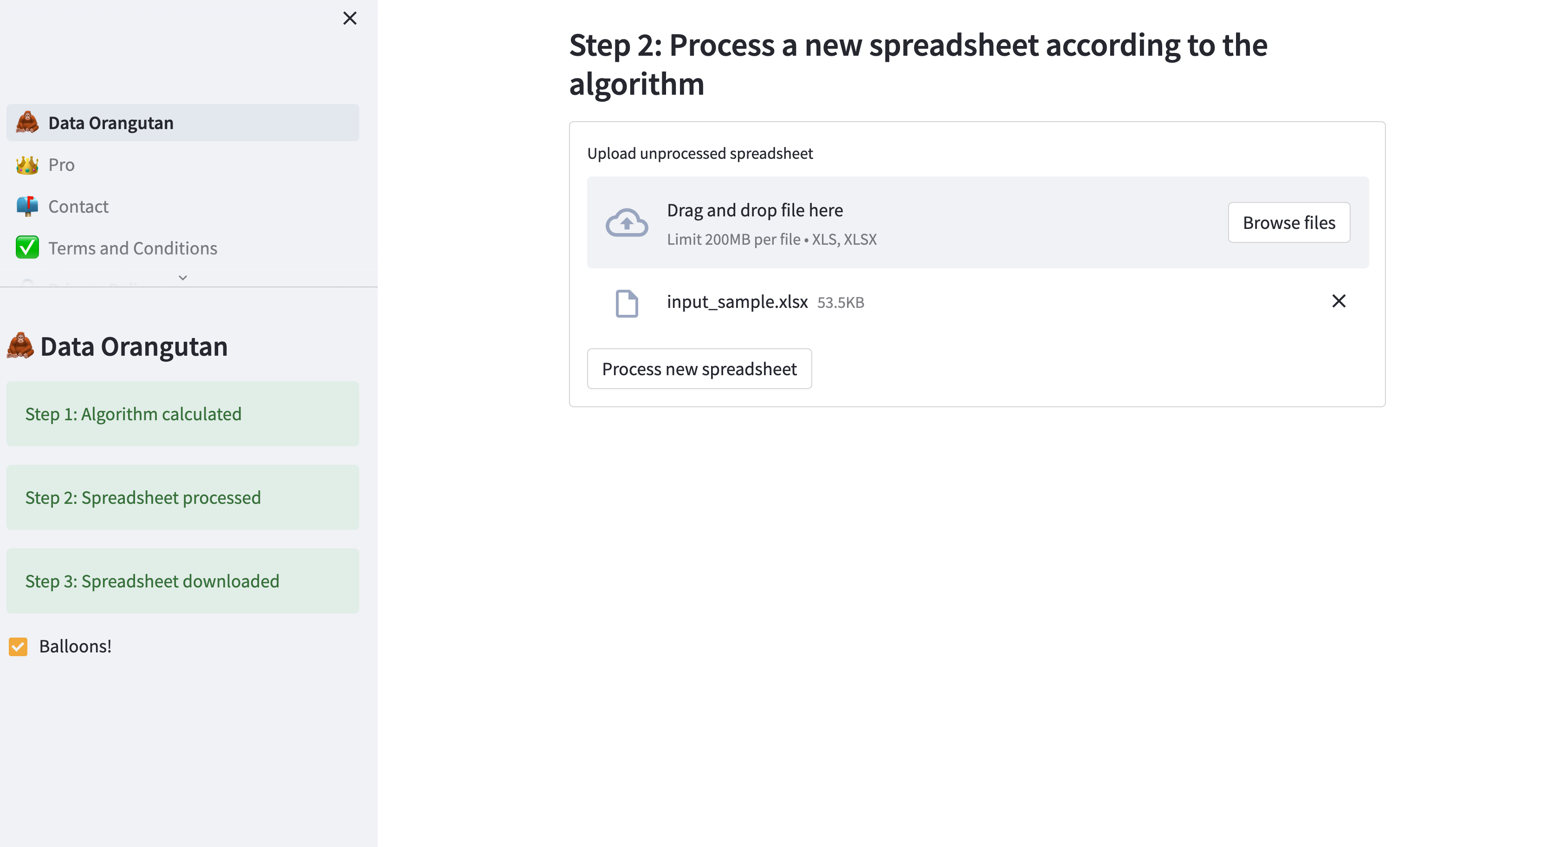Click Step 3: Spreadsheet downloaded status box
This screenshot has height=847, width=1553.
coord(183,581)
